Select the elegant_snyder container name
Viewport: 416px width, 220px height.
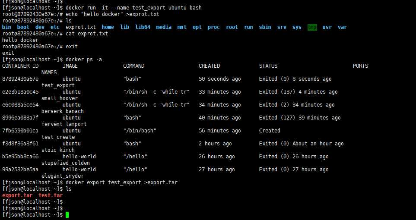point(63,176)
